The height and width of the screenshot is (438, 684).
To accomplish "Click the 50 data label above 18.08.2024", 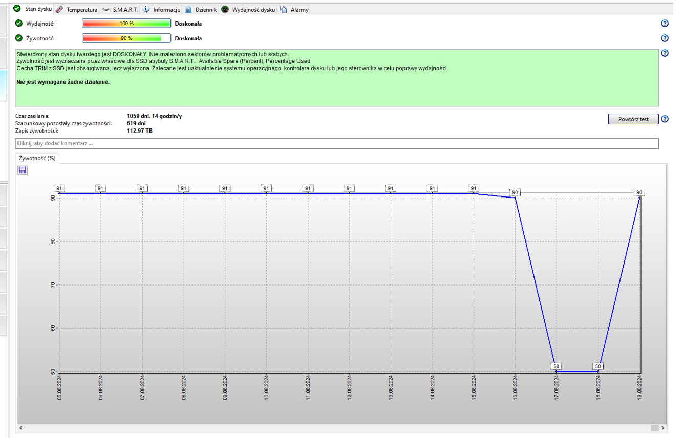I will pos(598,366).
